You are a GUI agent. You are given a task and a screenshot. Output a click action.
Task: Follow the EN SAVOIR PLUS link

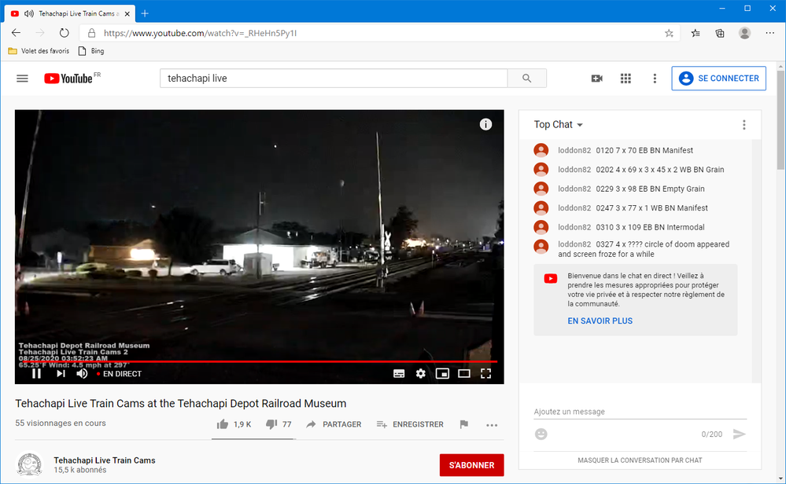600,321
